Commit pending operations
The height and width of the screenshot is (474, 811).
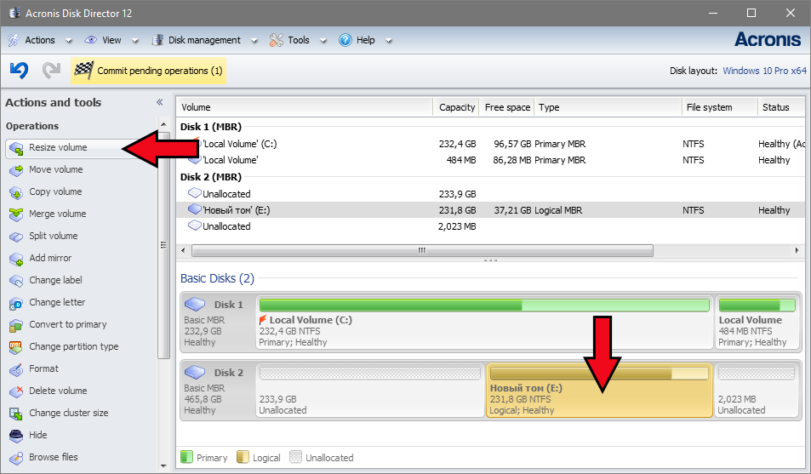[x=149, y=71]
